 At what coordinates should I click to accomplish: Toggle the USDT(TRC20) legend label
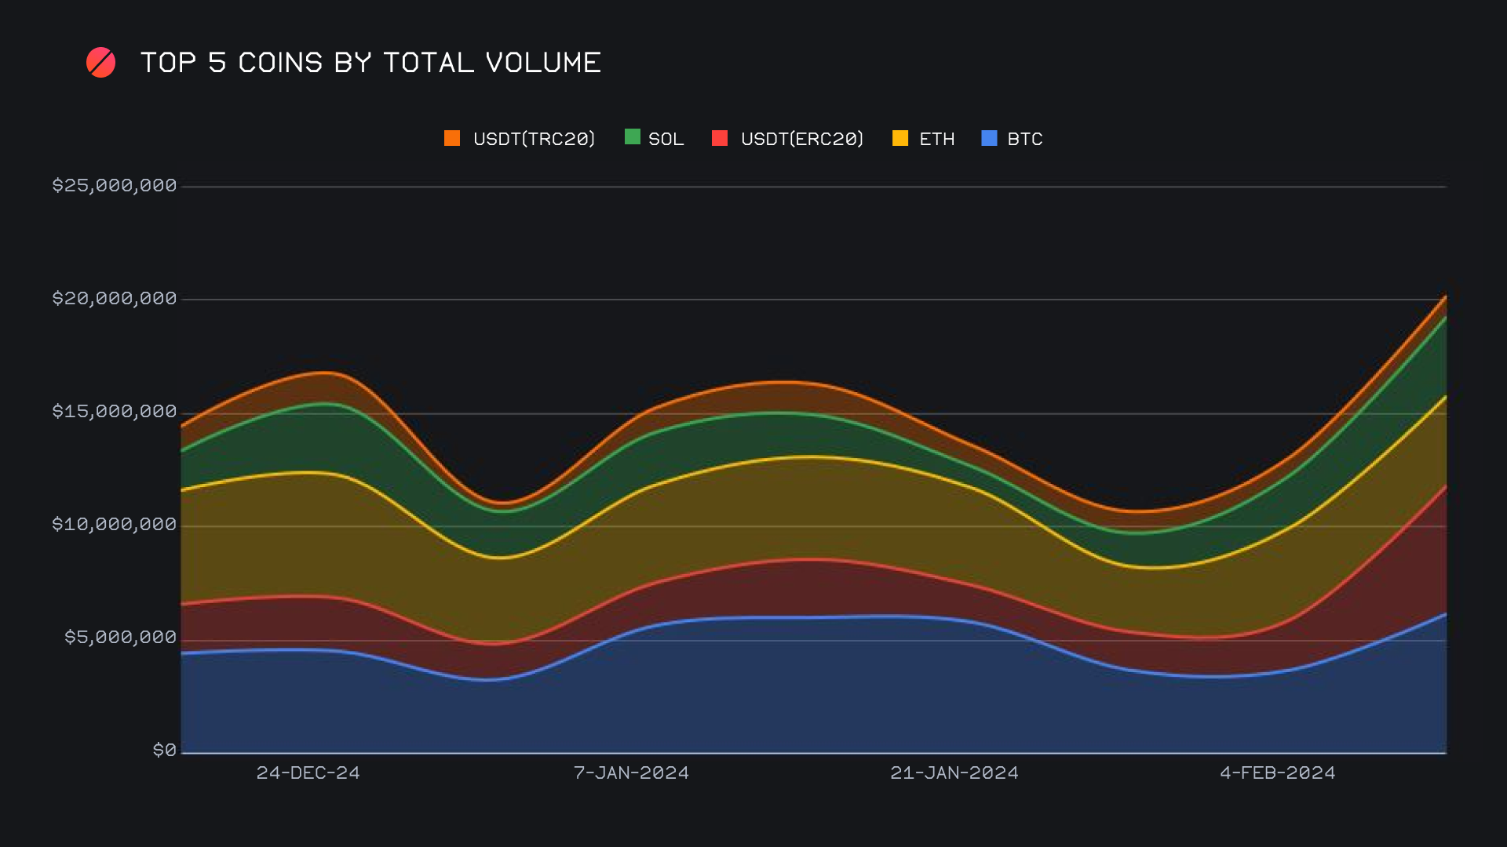coord(534,139)
